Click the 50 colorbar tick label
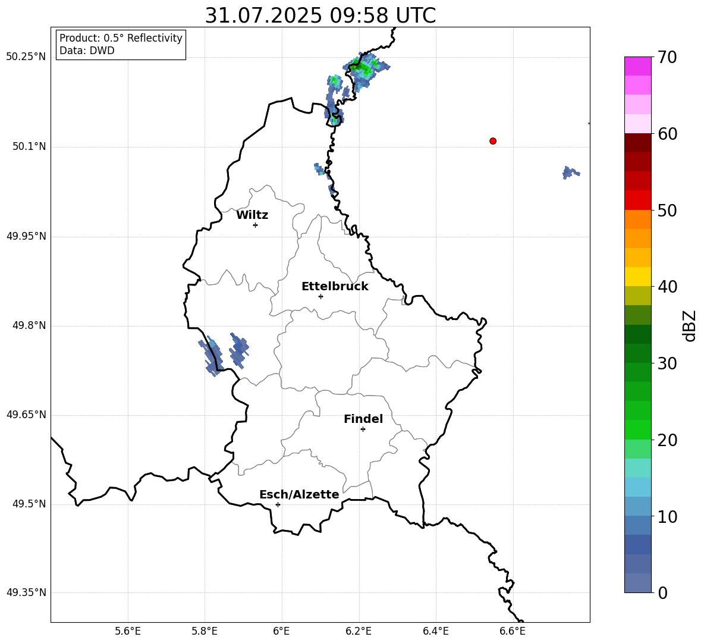704x643 pixels. click(667, 210)
